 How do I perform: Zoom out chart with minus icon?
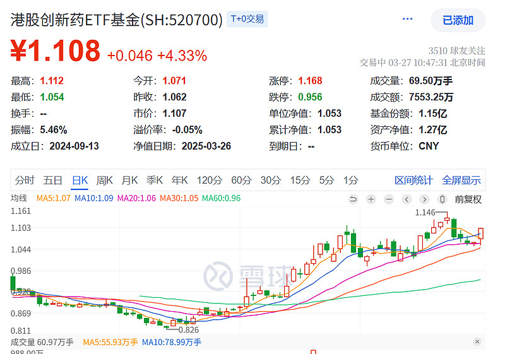tap(389, 199)
